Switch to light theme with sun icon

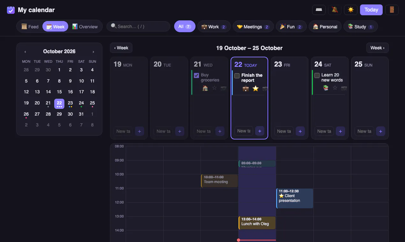point(351,10)
